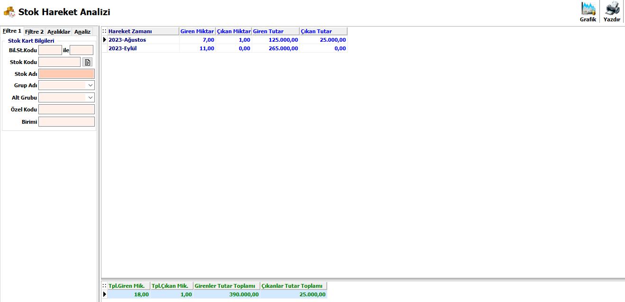Image resolution: width=625 pixels, height=302 pixels.
Task: Click the 0,00 Çıkan Tutar cell for Eylül
Action: pyautogui.click(x=324, y=48)
